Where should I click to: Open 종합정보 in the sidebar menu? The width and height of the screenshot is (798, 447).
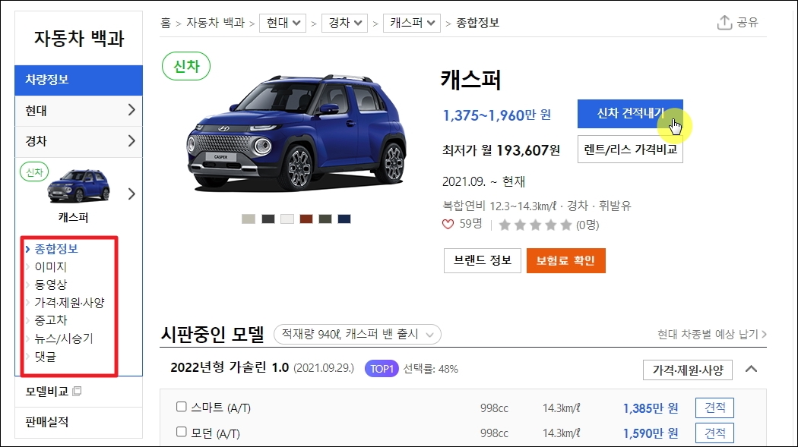pyautogui.click(x=56, y=249)
